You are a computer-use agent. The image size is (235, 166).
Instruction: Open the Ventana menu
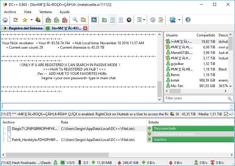coord(46,12)
